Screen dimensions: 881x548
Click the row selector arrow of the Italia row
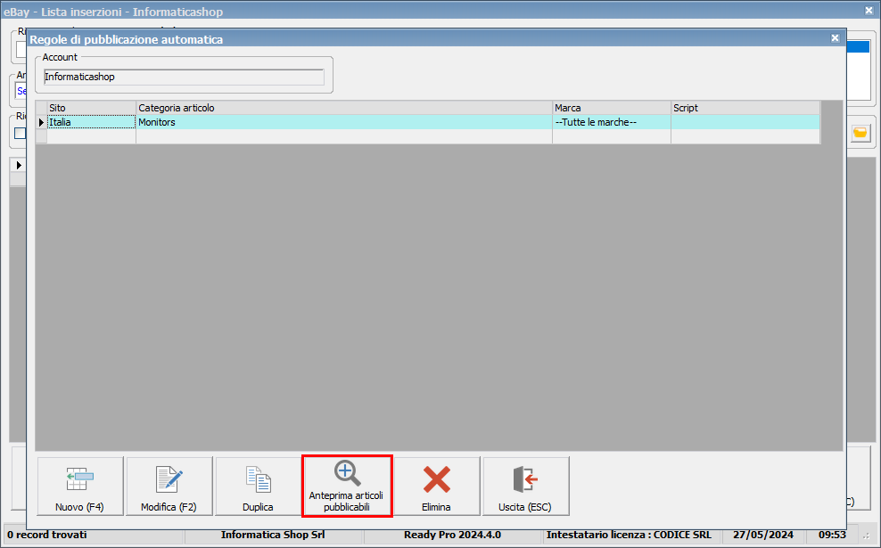pyautogui.click(x=41, y=122)
